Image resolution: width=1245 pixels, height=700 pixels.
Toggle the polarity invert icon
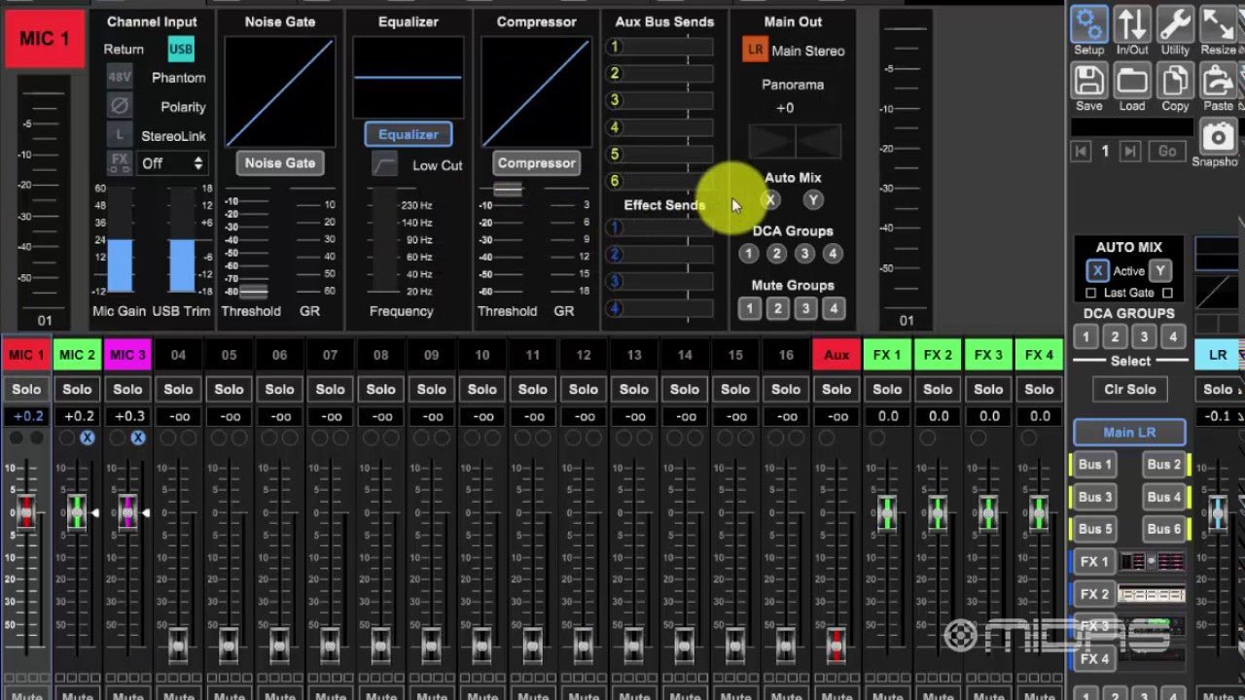click(x=120, y=106)
